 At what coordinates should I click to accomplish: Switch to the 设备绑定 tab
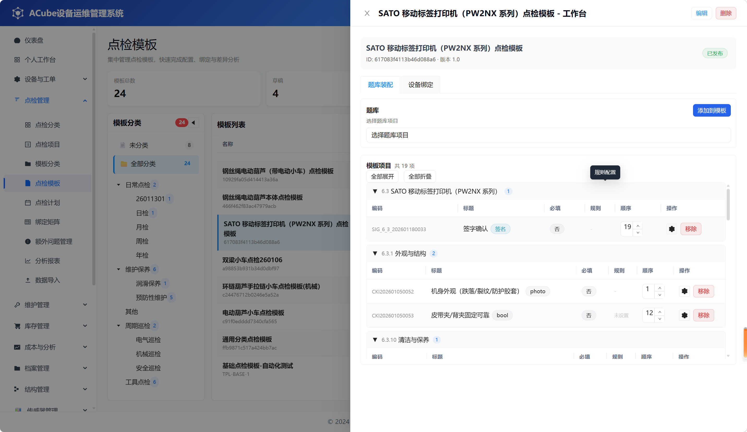coord(420,85)
